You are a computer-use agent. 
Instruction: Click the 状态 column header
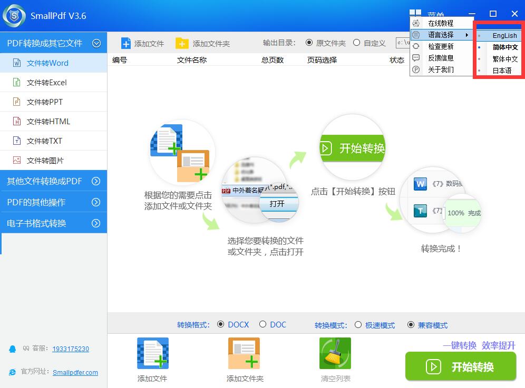coord(397,60)
